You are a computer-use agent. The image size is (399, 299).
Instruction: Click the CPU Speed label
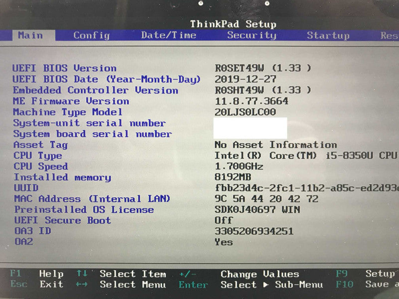point(41,166)
